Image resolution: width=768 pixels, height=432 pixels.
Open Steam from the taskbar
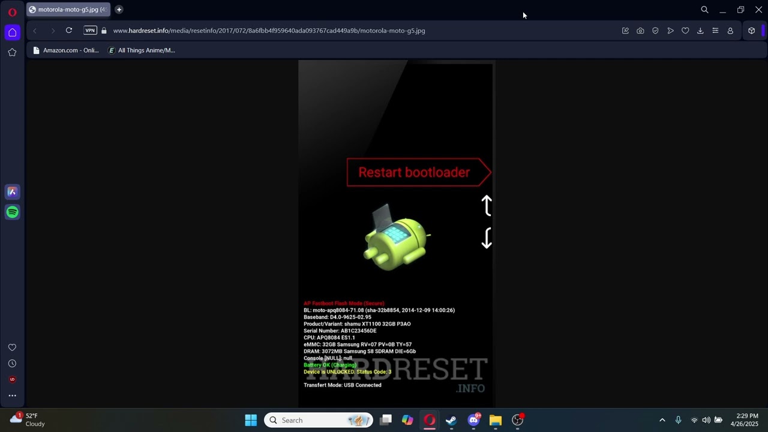451,420
